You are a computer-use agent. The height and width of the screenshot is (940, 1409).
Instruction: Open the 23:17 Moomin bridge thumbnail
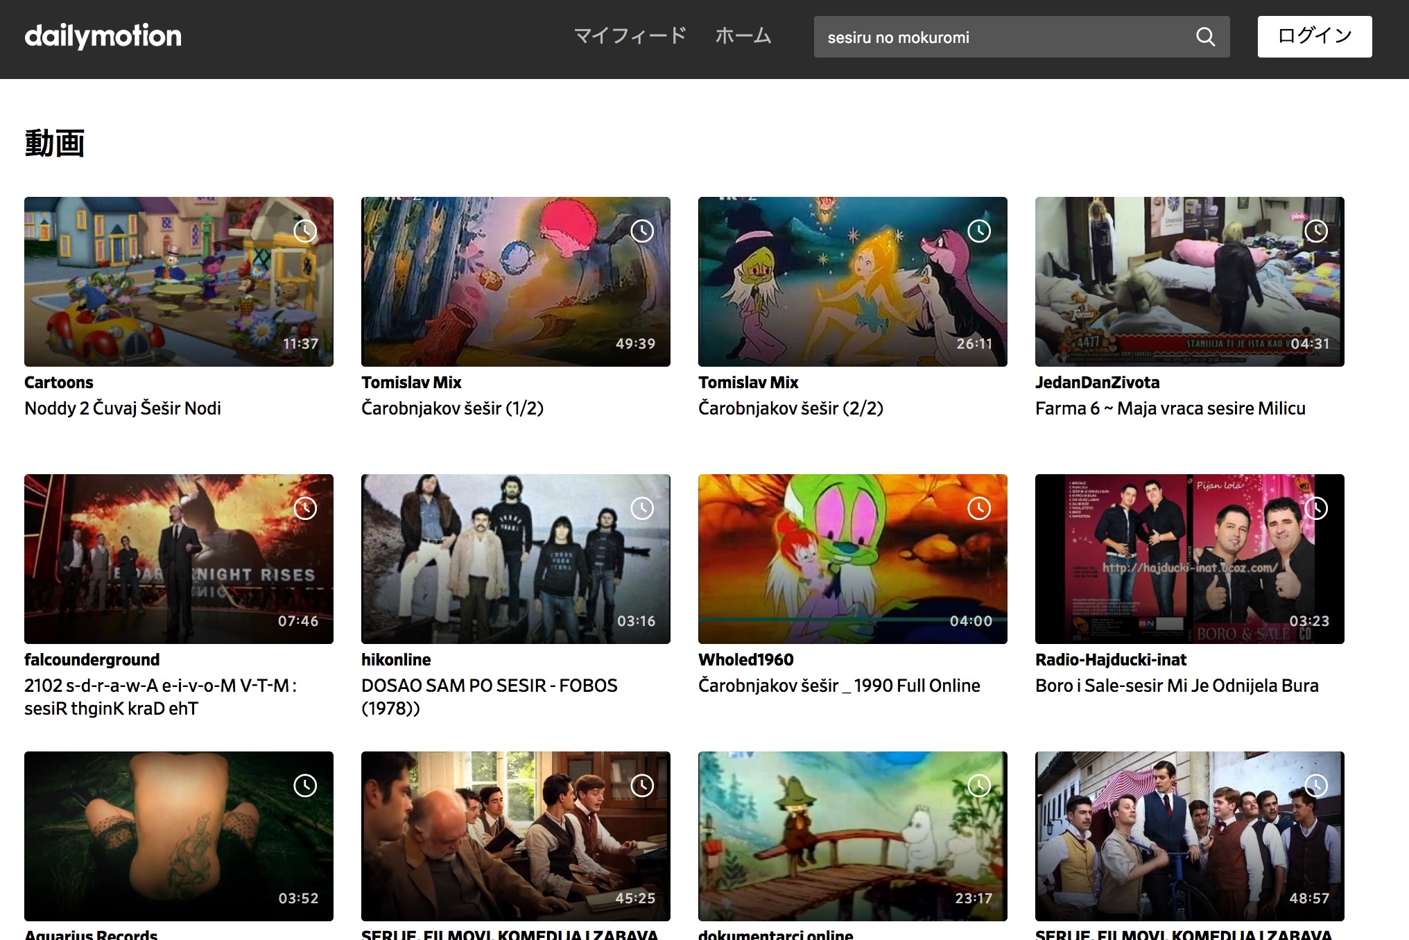click(x=853, y=836)
